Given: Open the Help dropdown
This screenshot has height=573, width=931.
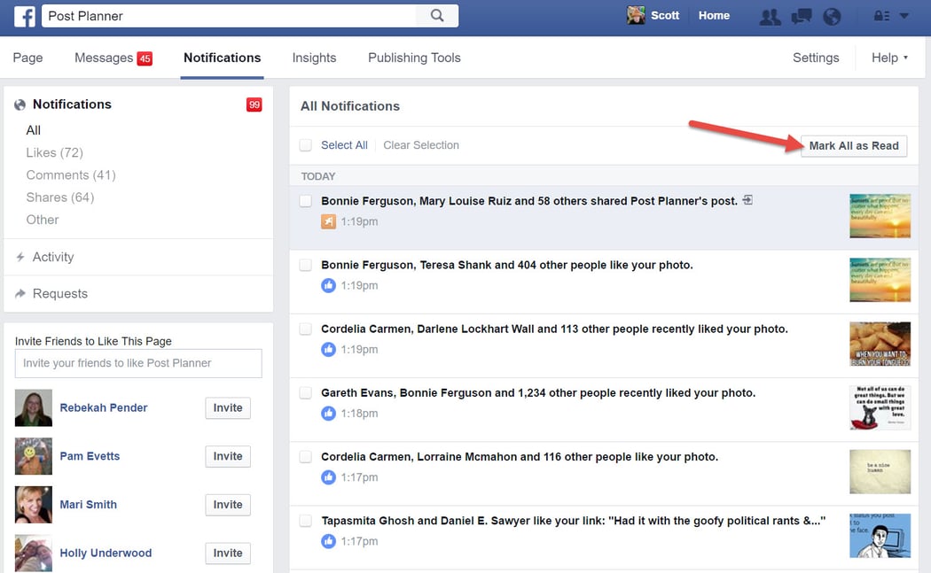Looking at the screenshot, I should pos(888,58).
